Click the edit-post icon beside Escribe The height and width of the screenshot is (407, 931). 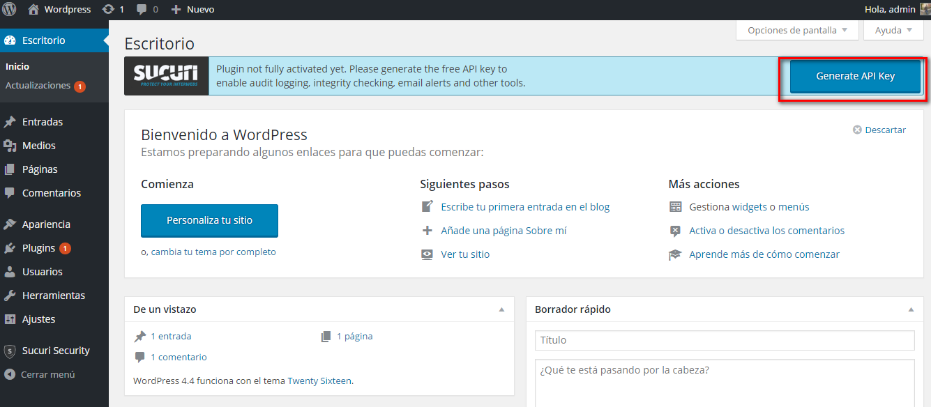427,207
